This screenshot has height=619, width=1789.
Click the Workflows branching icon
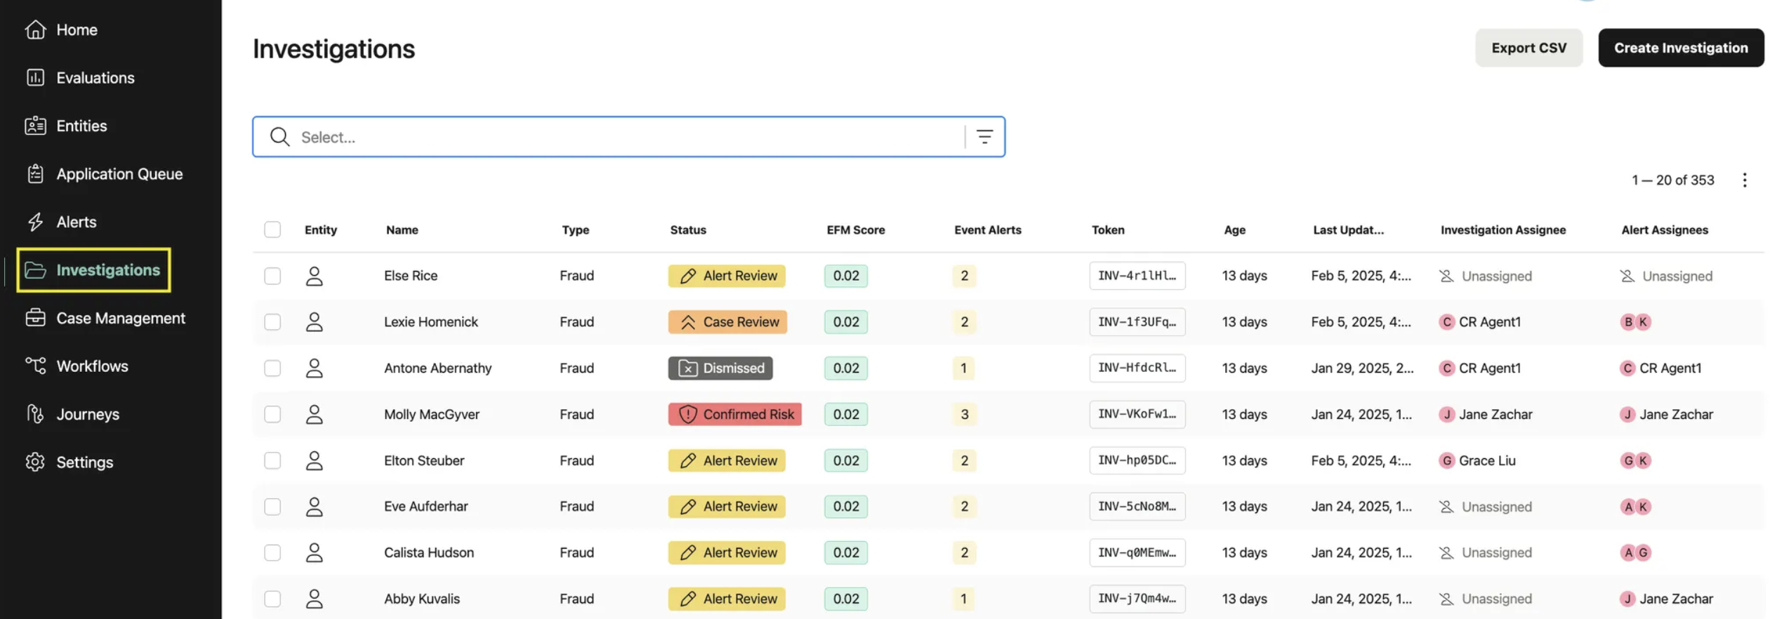pos(35,366)
